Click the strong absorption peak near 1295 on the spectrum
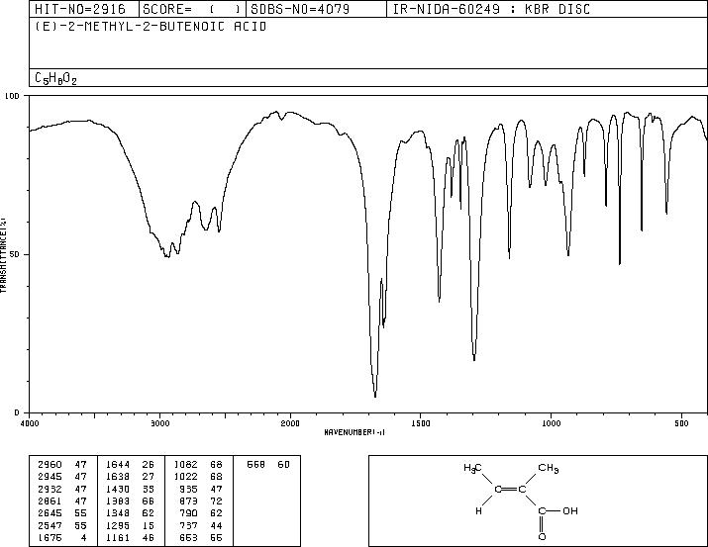Screen dimensions: 708x547 pyautogui.click(x=474, y=359)
